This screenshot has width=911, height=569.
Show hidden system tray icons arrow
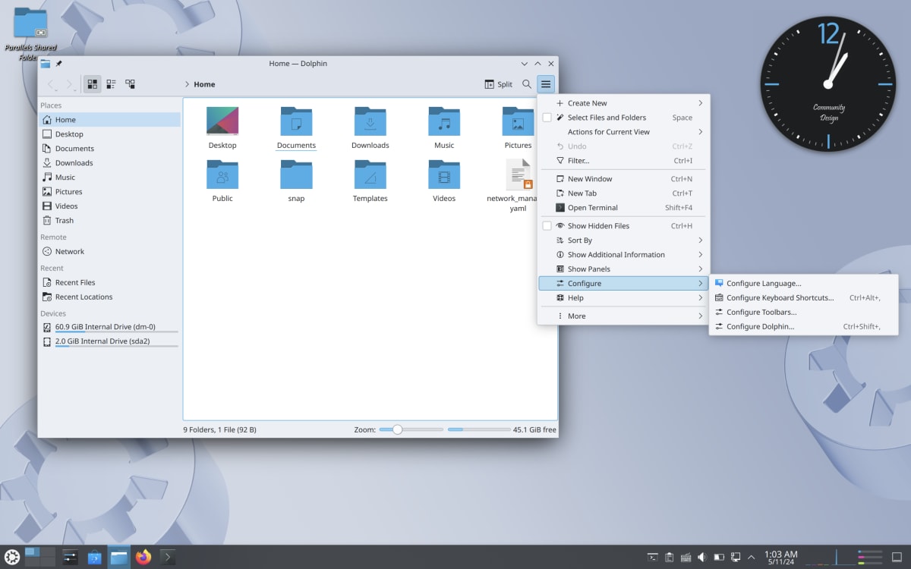coord(752,558)
